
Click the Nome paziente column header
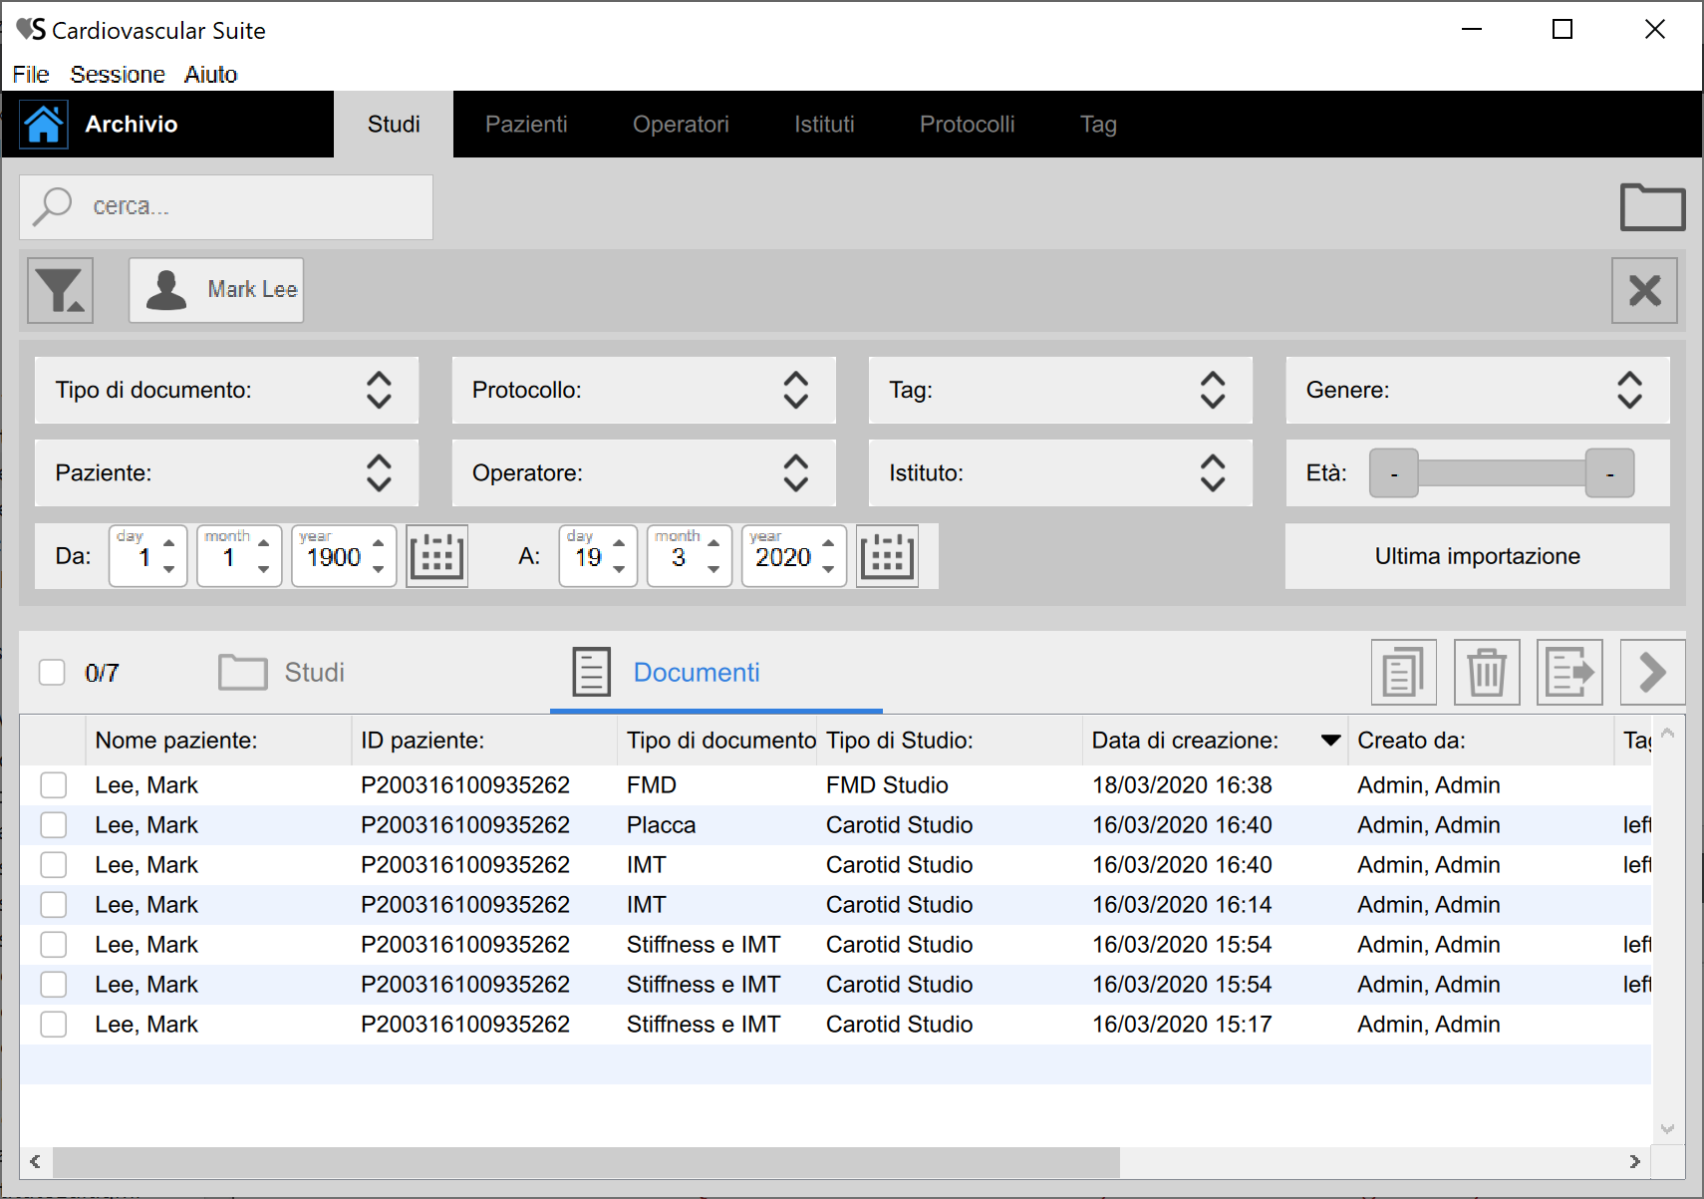(x=218, y=741)
